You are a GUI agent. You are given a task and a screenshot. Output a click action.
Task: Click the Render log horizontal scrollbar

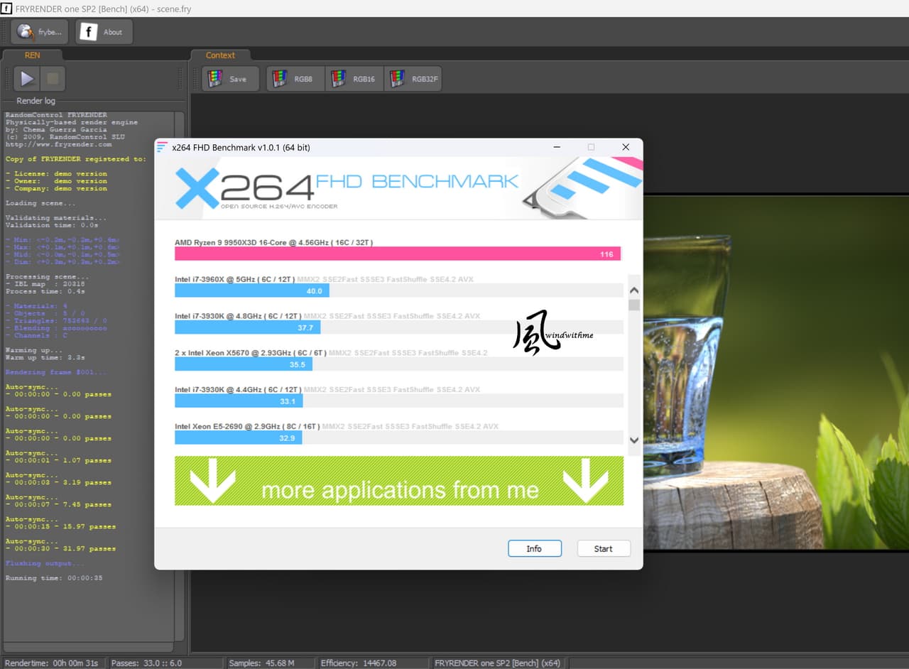coord(88,647)
